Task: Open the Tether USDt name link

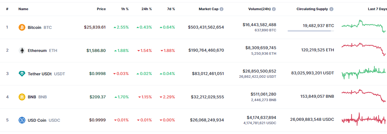Action: pos(40,74)
